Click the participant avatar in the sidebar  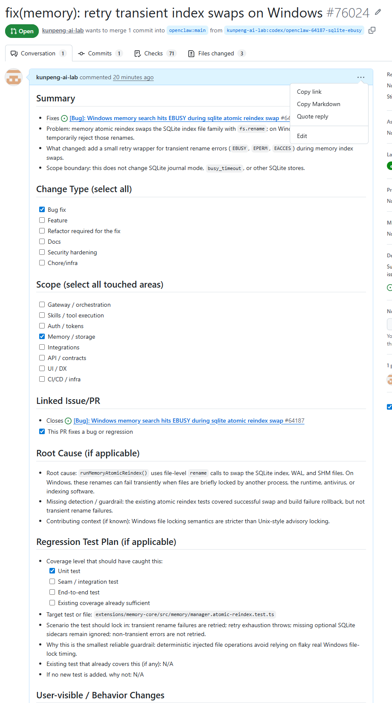pyautogui.click(x=389, y=379)
